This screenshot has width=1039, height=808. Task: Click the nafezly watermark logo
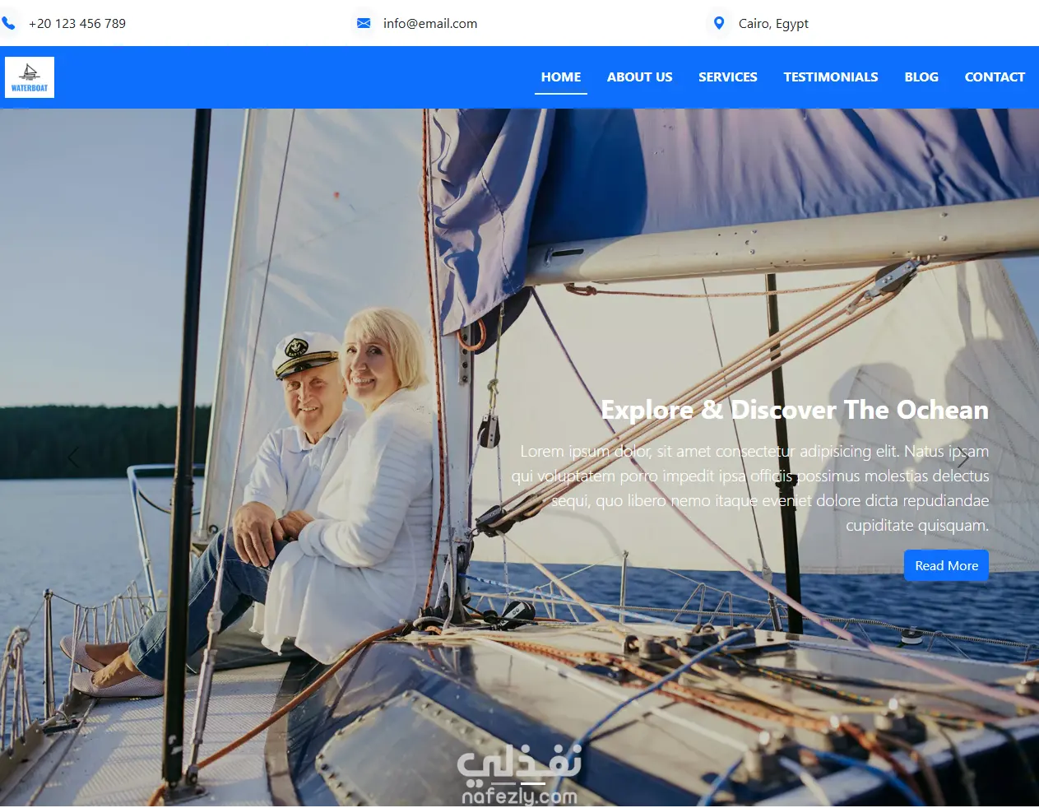pyautogui.click(x=519, y=774)
